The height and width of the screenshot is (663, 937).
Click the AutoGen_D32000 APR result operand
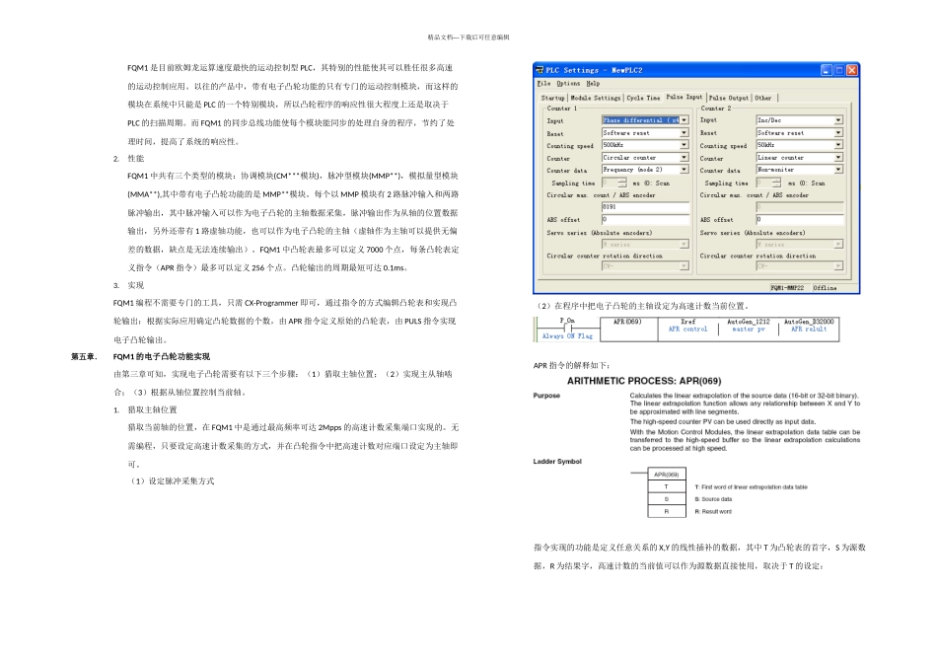(809, 326)
